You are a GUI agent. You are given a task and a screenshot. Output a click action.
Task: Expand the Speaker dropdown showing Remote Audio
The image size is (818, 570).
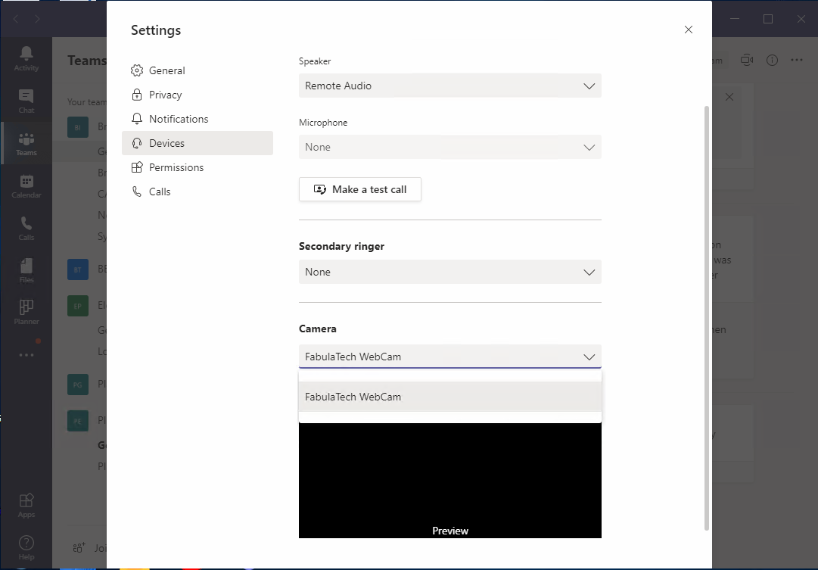pos(449,86)
